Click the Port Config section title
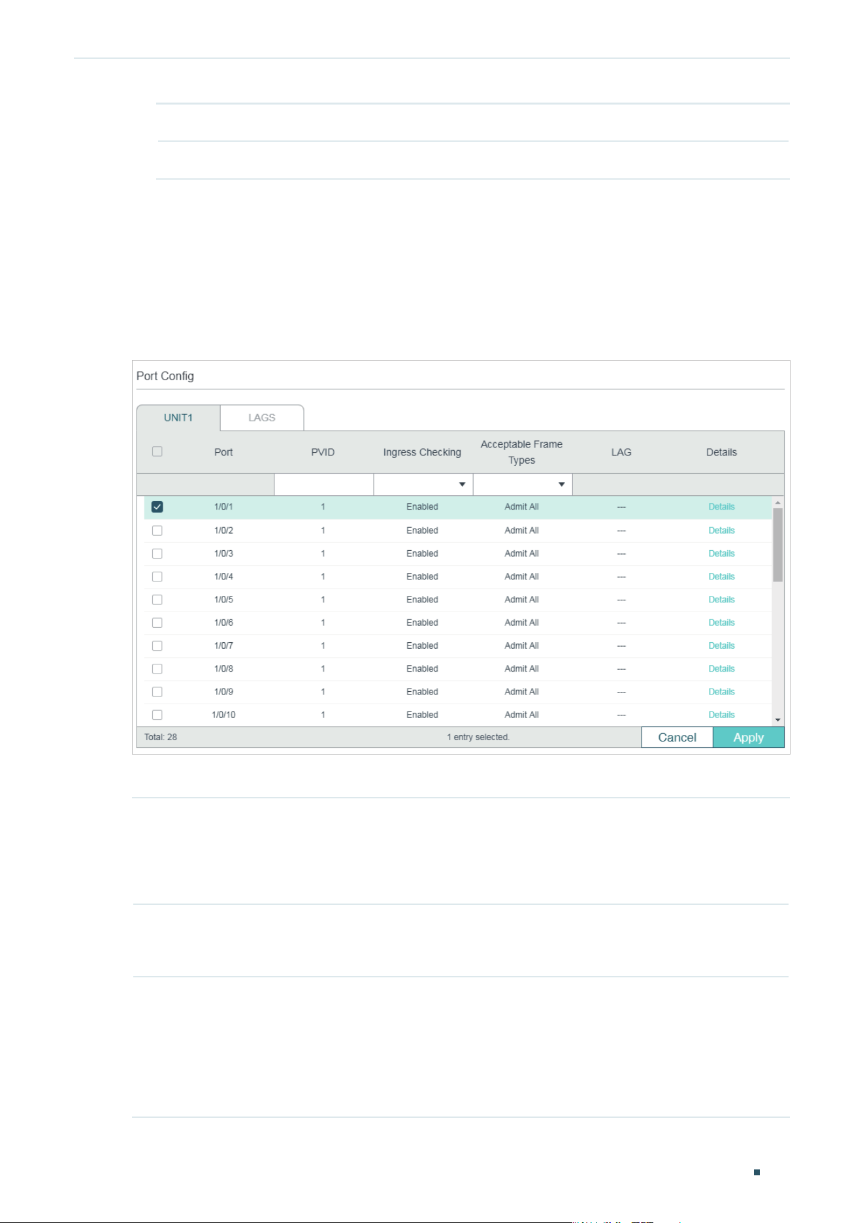 pyautogui.click(x=165, y=376)
